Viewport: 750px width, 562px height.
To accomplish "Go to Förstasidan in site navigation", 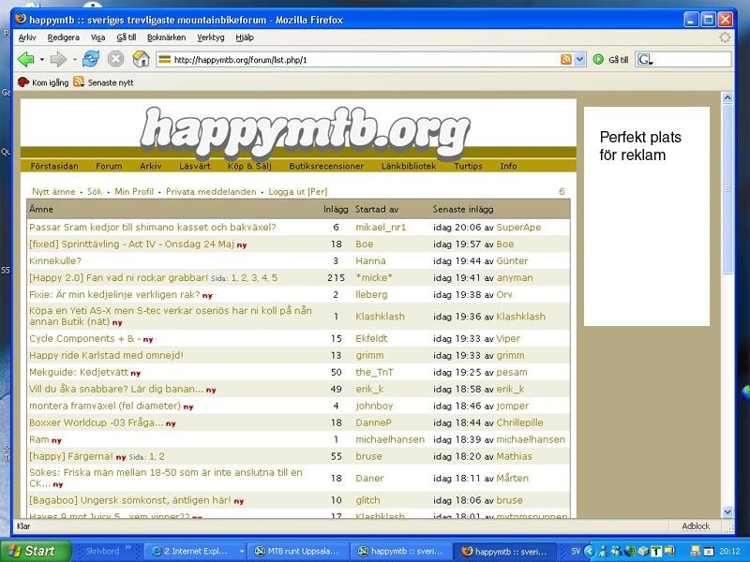I will coord(54,166).
